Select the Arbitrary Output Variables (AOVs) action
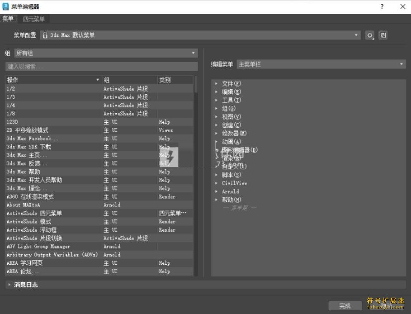The height and width of the screenshot is (314, 411). (x=99, y=255)
